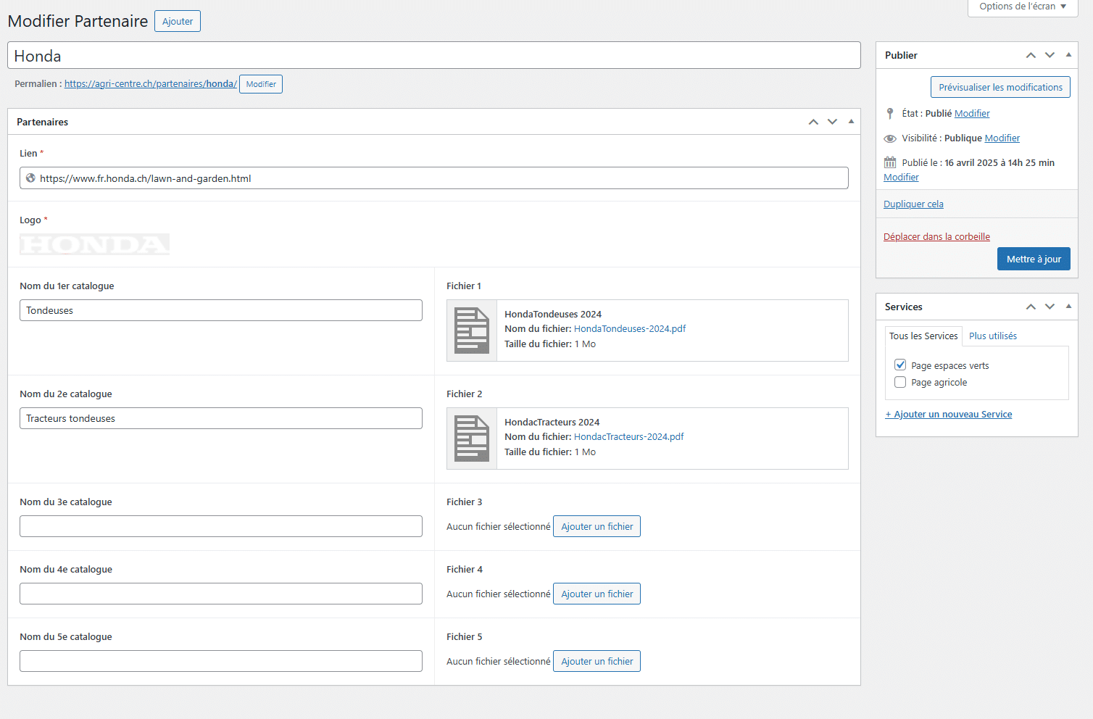Edit publish date via Modifier link
This screenshot has width=1093, height=719.
pos(901,178)
